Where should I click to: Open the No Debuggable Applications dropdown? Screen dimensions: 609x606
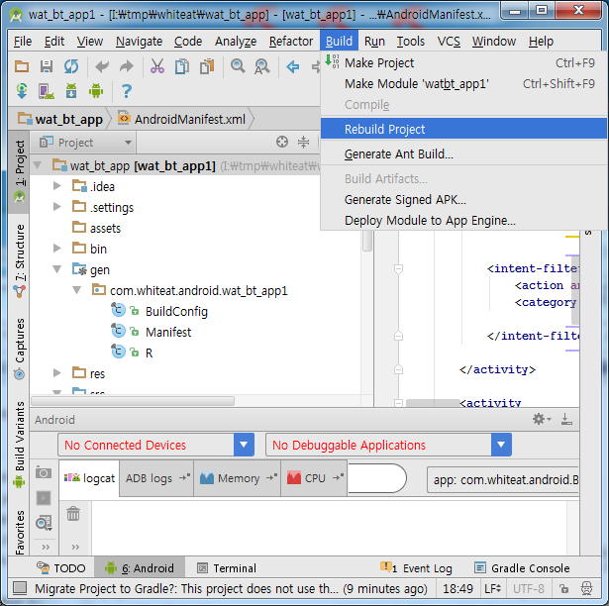pyautogui.click(x=501, y=445)
